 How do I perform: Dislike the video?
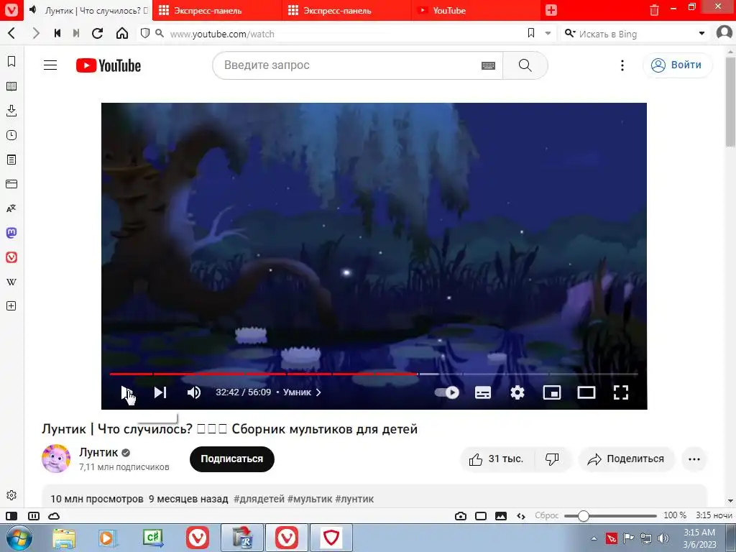click(553, 459)
